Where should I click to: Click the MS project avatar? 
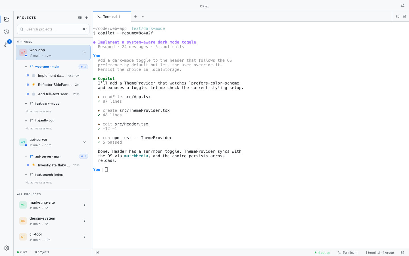23,205
